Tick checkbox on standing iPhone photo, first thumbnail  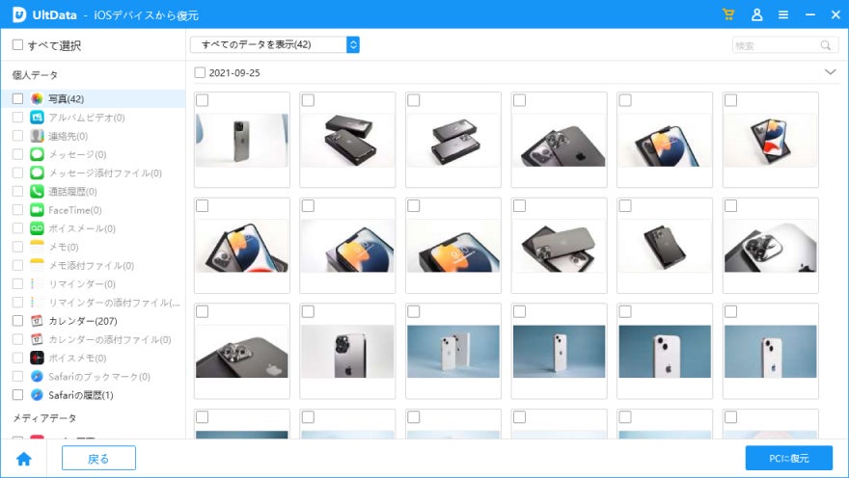(x=202, y=100)
